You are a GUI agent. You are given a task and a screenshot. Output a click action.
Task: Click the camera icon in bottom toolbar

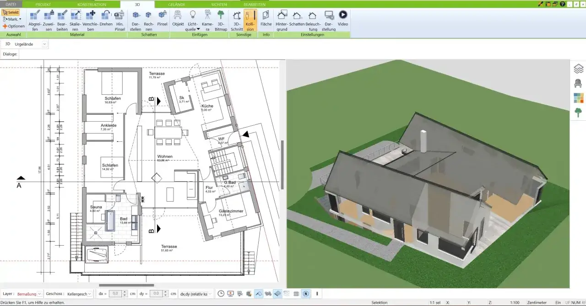(x=240, y=294)
